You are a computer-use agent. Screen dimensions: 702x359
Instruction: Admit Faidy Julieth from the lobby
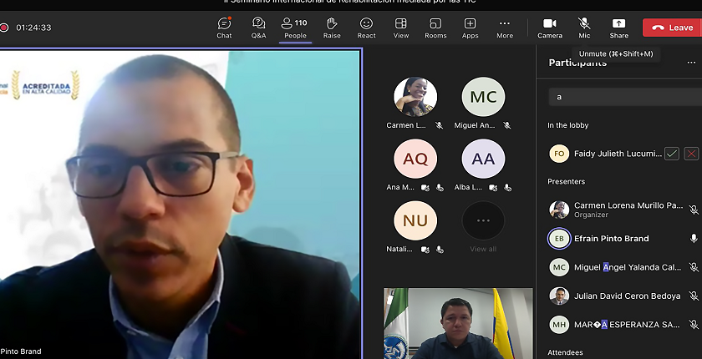click(x=672, y=154)
